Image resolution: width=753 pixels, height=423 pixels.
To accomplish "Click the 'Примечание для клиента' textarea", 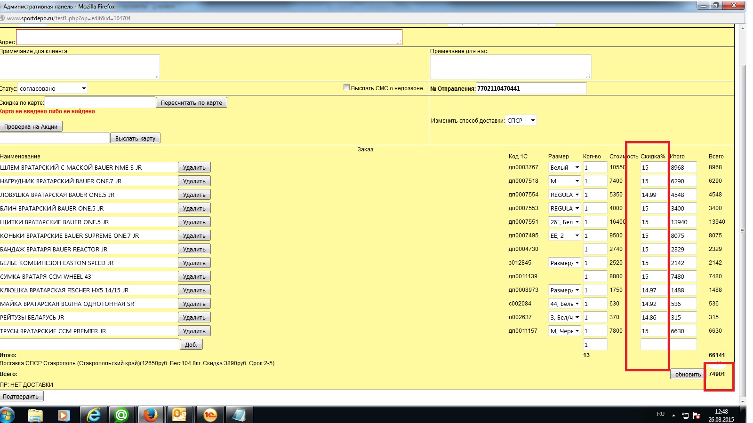I will click(80, 67).
